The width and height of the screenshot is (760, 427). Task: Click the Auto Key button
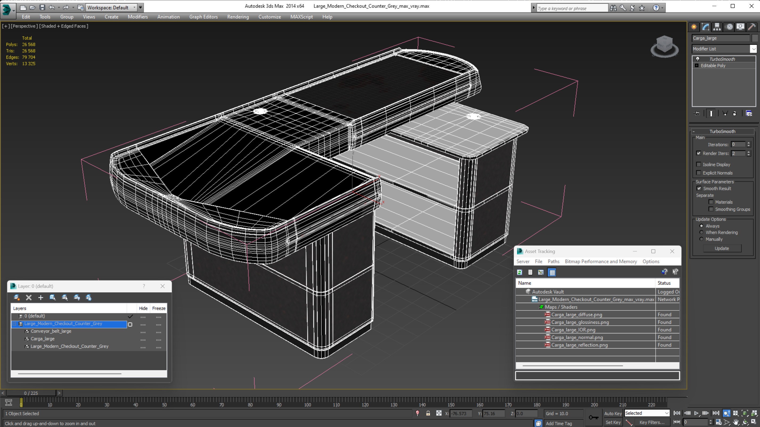pyautogui.click(x=613, y=413)
